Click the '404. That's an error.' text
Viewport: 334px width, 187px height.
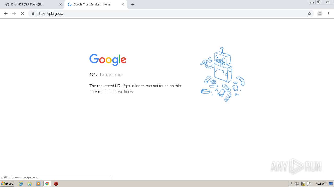coord(106,75)
